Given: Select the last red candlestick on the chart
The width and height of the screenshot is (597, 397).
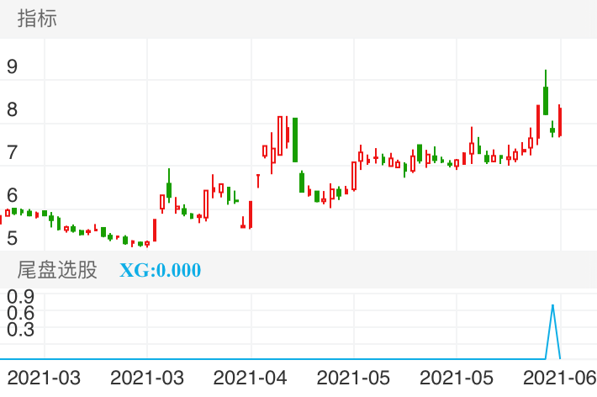Looking at the screenshot, I should [x=560, y=122].
